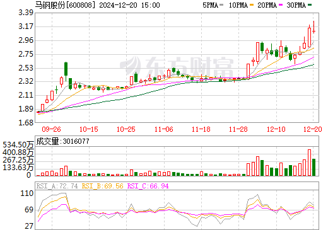328x230 pixels.
Task: Select the 10-15 date label
Action: tap(89, 129)
